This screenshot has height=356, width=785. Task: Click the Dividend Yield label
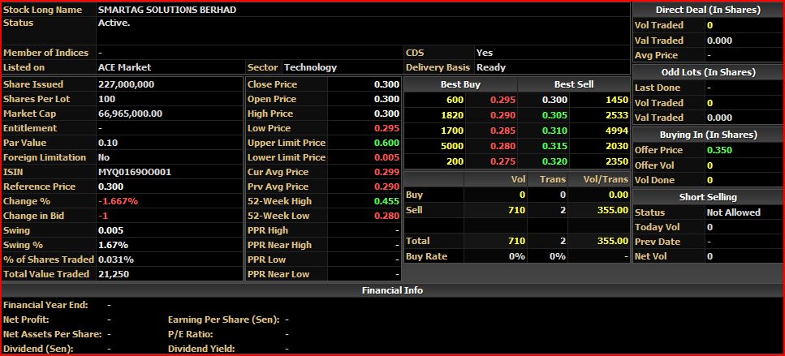[201, 349]
